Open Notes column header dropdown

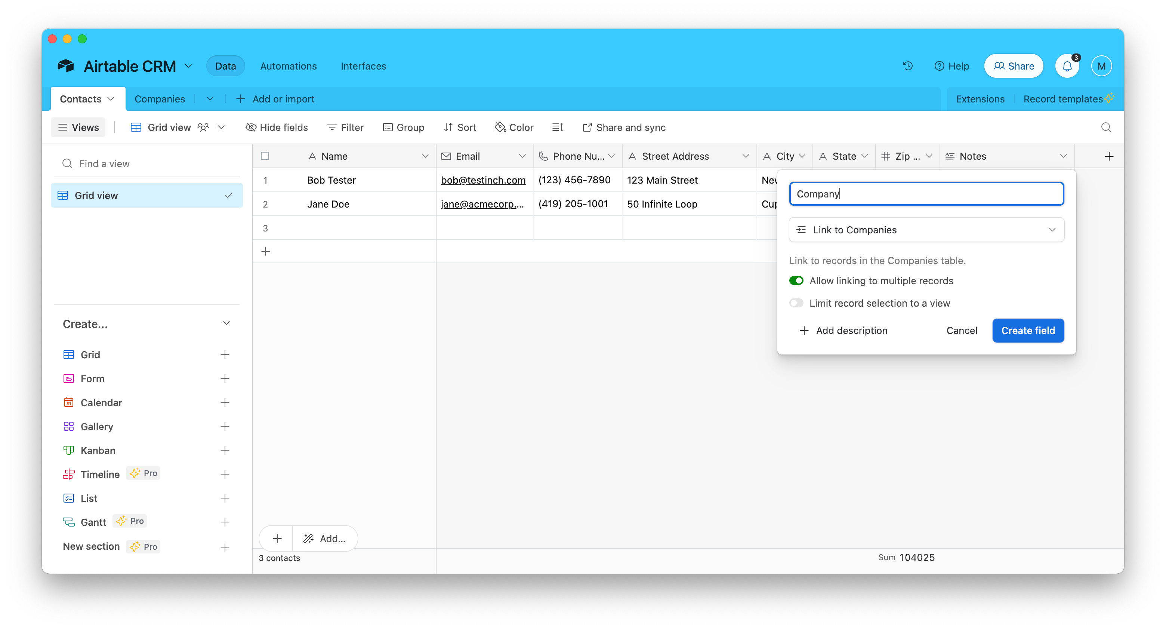1063,156
